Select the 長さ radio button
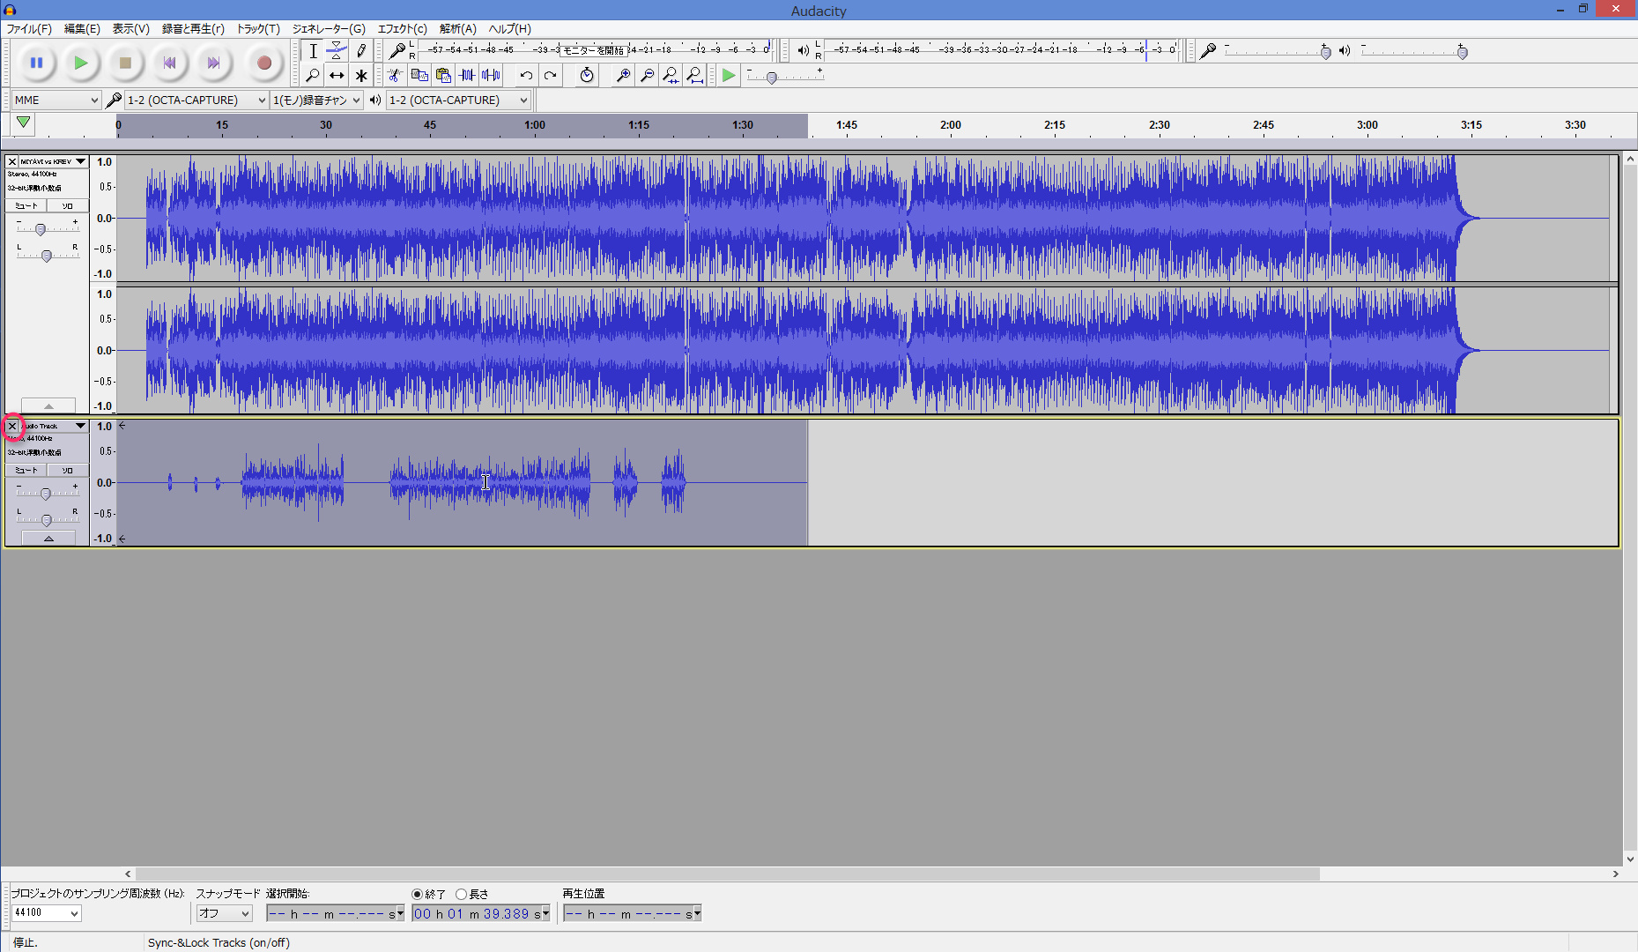The width and height of the screenshot is (1638, 952). click(461, 894)
